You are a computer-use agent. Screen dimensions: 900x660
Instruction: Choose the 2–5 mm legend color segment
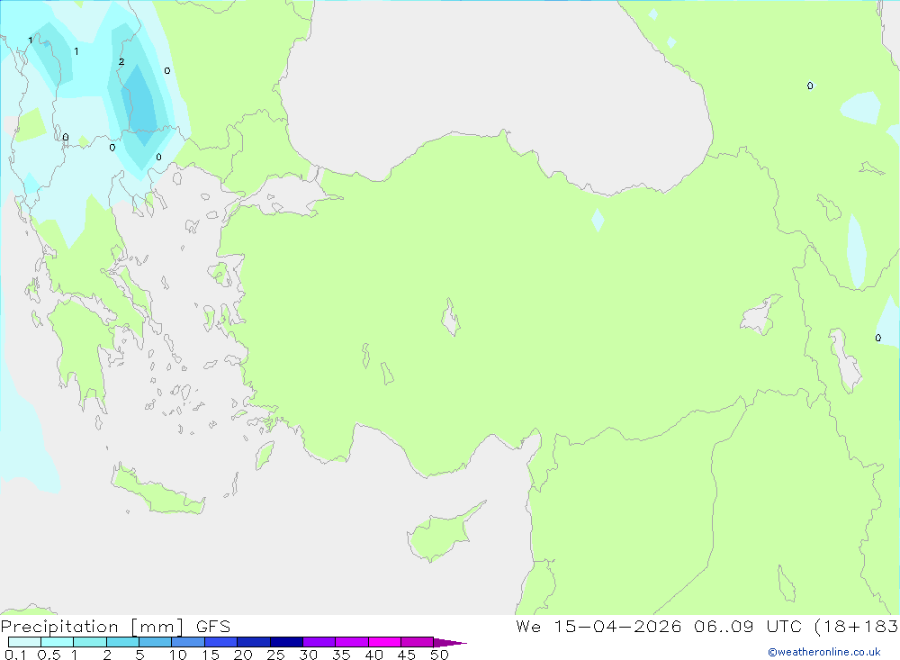click(x=122, y=642)
